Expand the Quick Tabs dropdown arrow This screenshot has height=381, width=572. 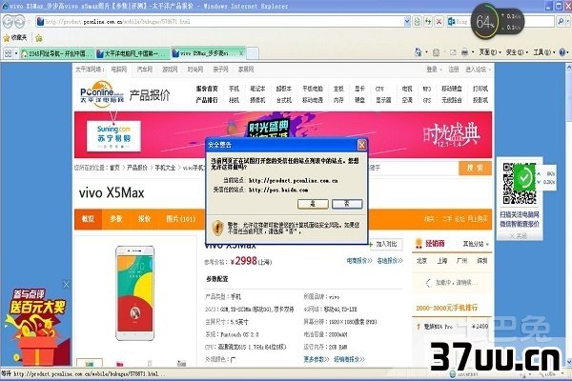point(16,53)
